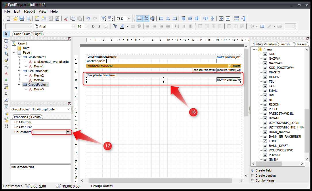
Task: Switch to the Properties tab
Action: click(21, 117)
